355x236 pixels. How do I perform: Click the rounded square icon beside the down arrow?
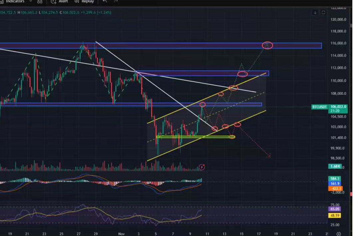click(x=323, y=13)
